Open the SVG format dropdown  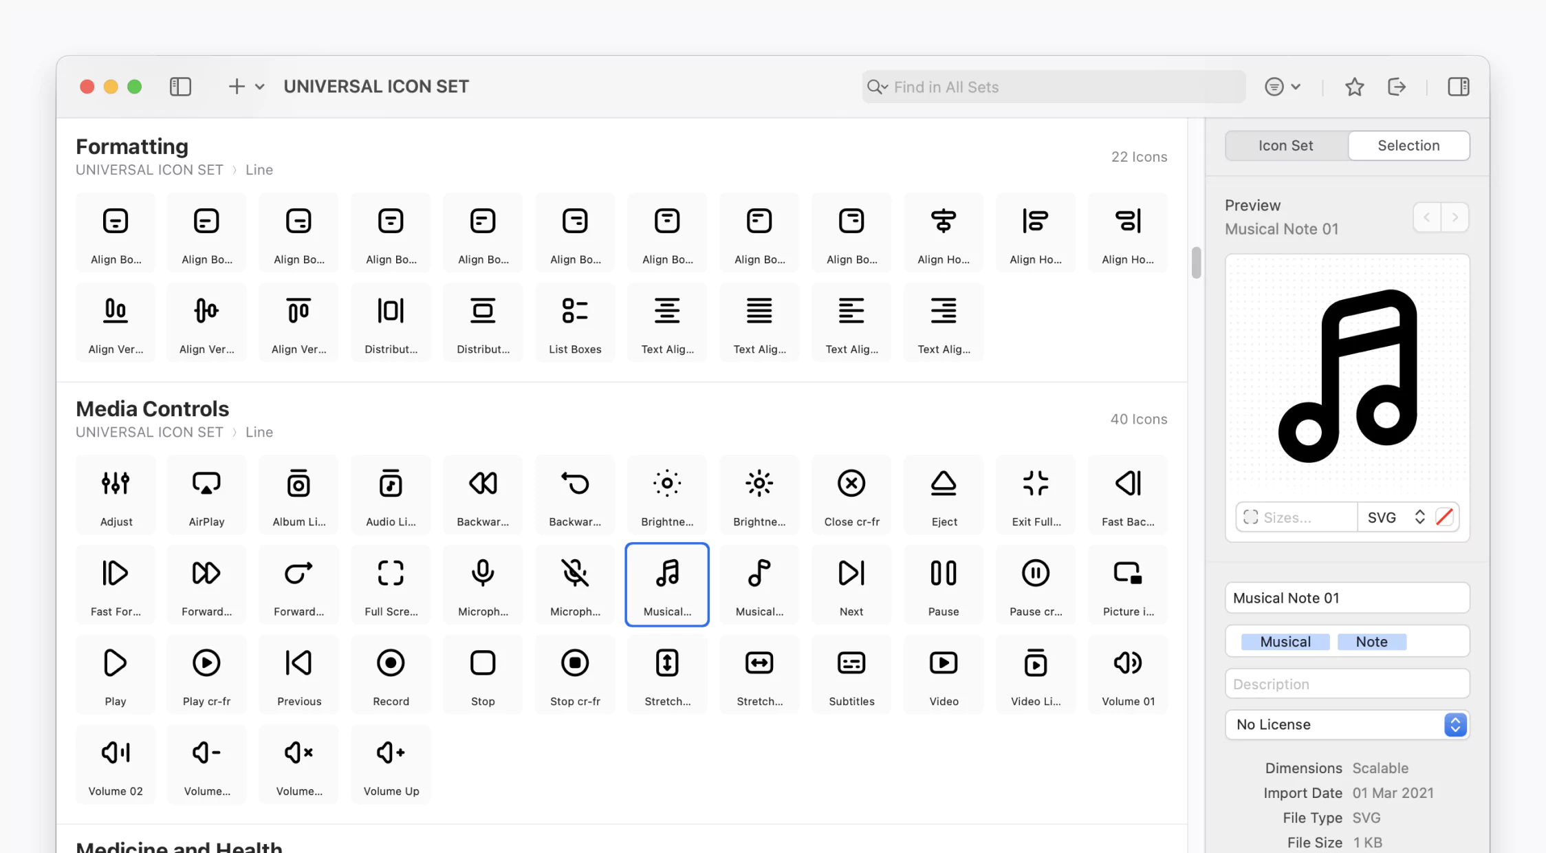click(x=1396, y=517)
